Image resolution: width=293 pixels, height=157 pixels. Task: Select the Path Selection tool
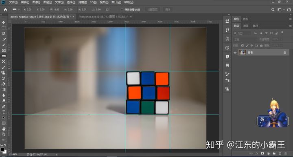4,118
